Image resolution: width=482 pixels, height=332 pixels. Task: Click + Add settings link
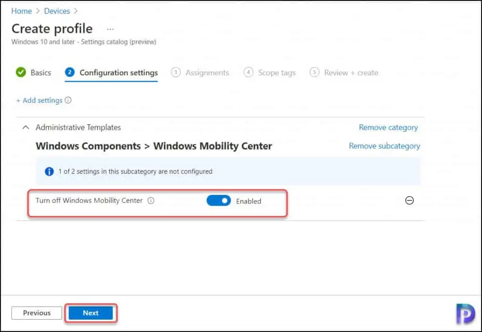click(x=40, y=100)
